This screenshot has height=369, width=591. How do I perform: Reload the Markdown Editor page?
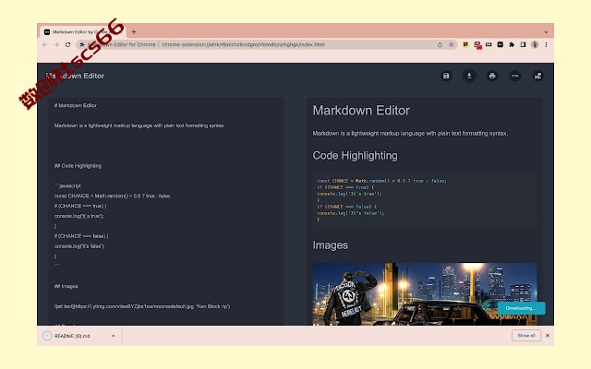pos(67,44)
